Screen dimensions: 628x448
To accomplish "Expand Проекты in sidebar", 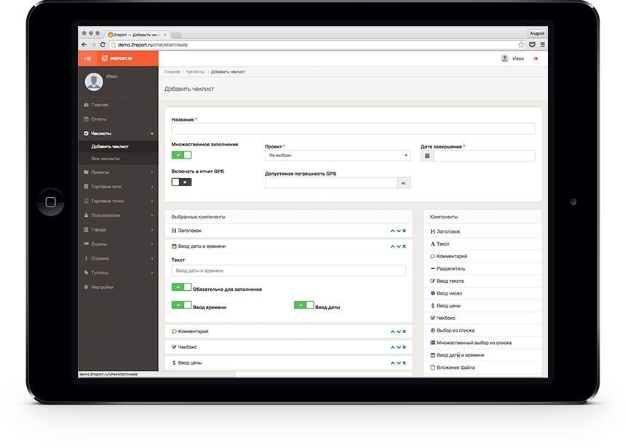I will click(119, 172).
